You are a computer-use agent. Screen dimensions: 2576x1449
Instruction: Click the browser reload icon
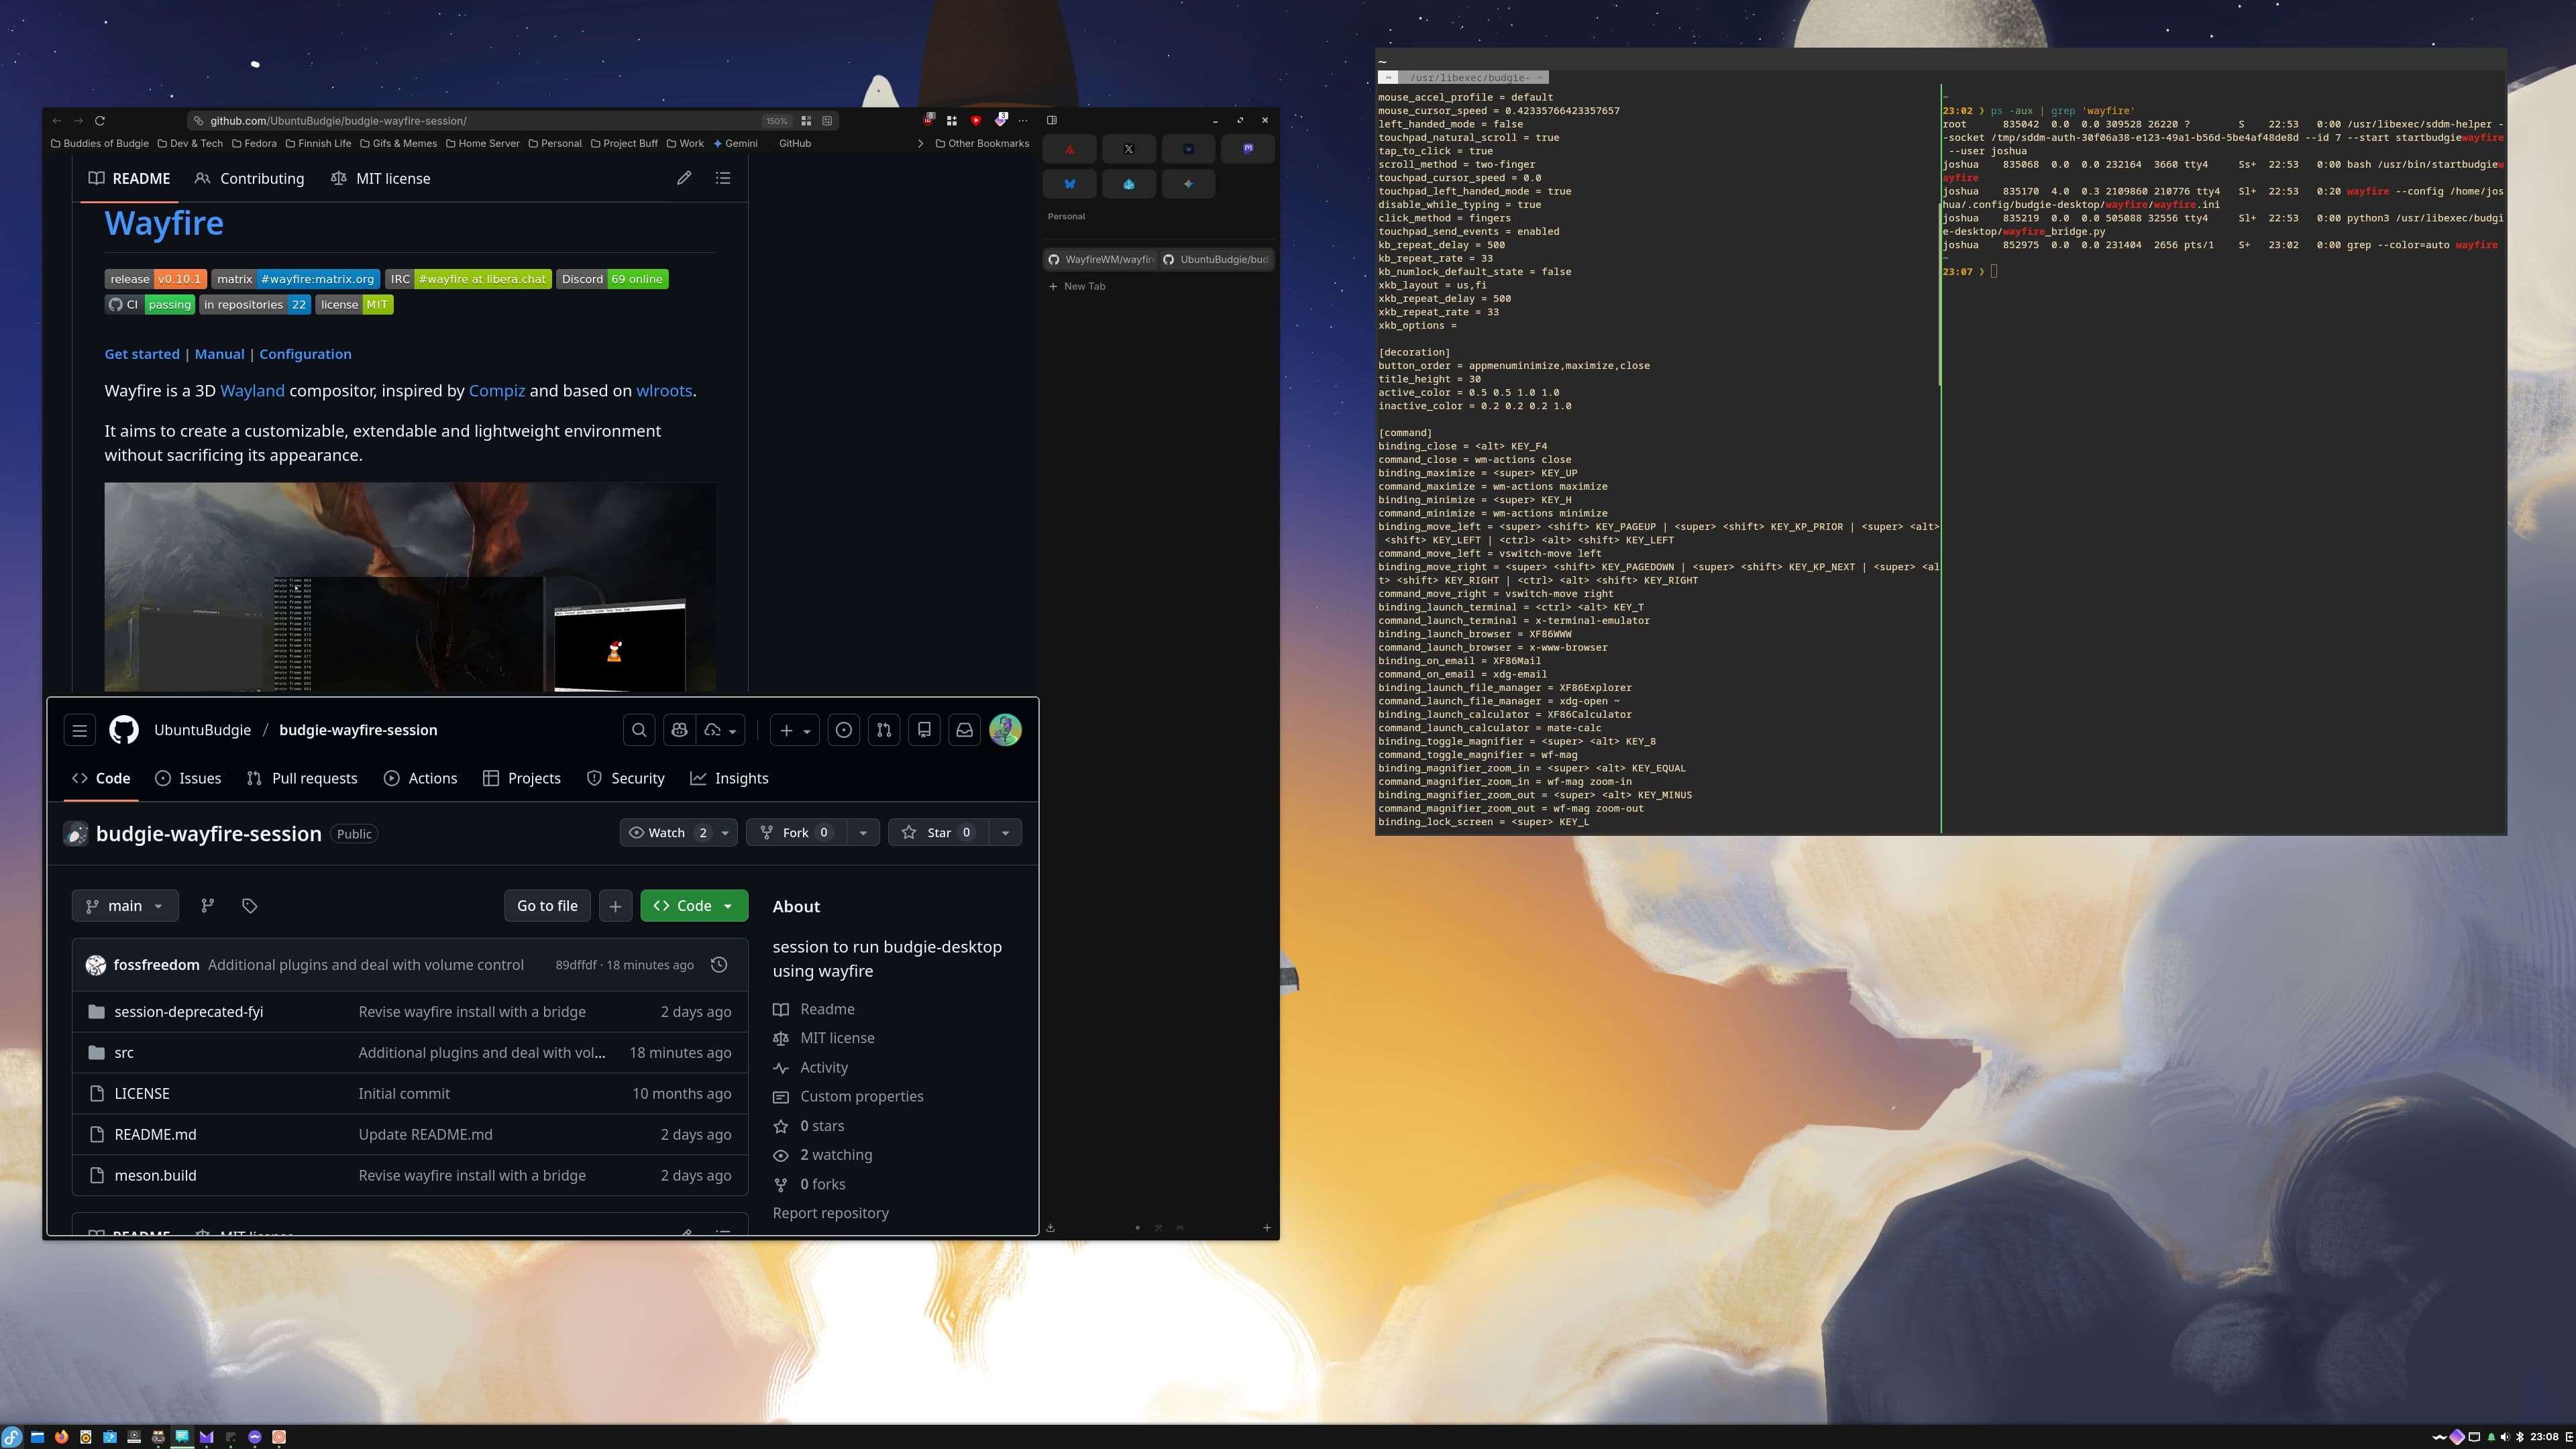point(100,120)
